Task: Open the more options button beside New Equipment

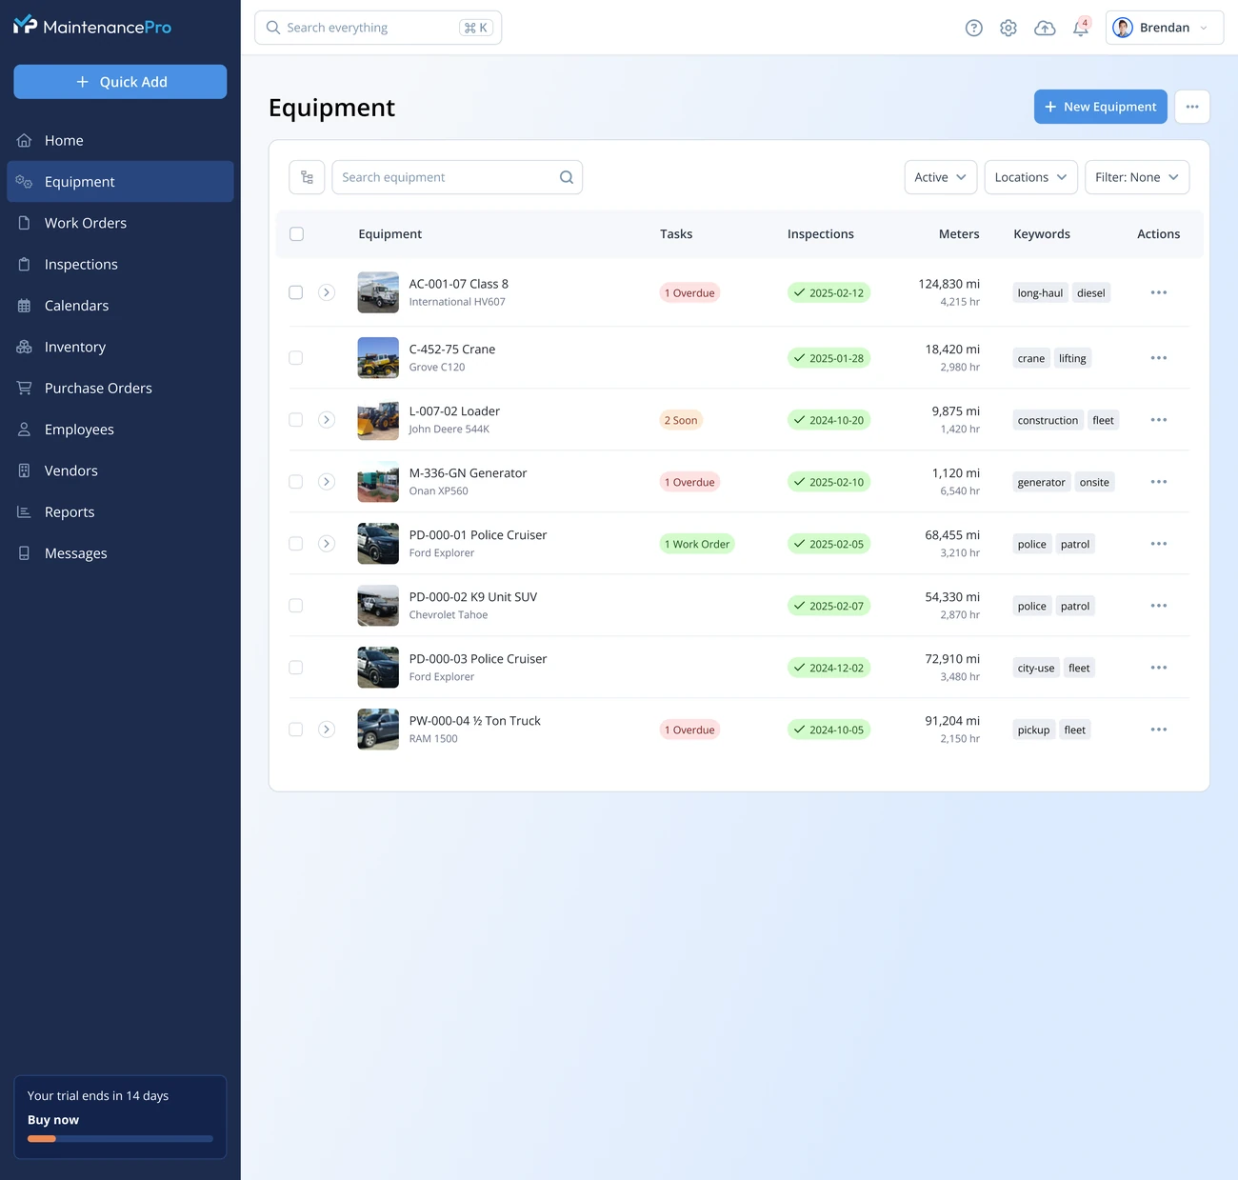Action: [1192, 107]
